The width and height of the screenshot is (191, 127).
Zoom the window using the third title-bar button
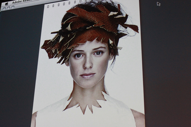tap(13, 7)
